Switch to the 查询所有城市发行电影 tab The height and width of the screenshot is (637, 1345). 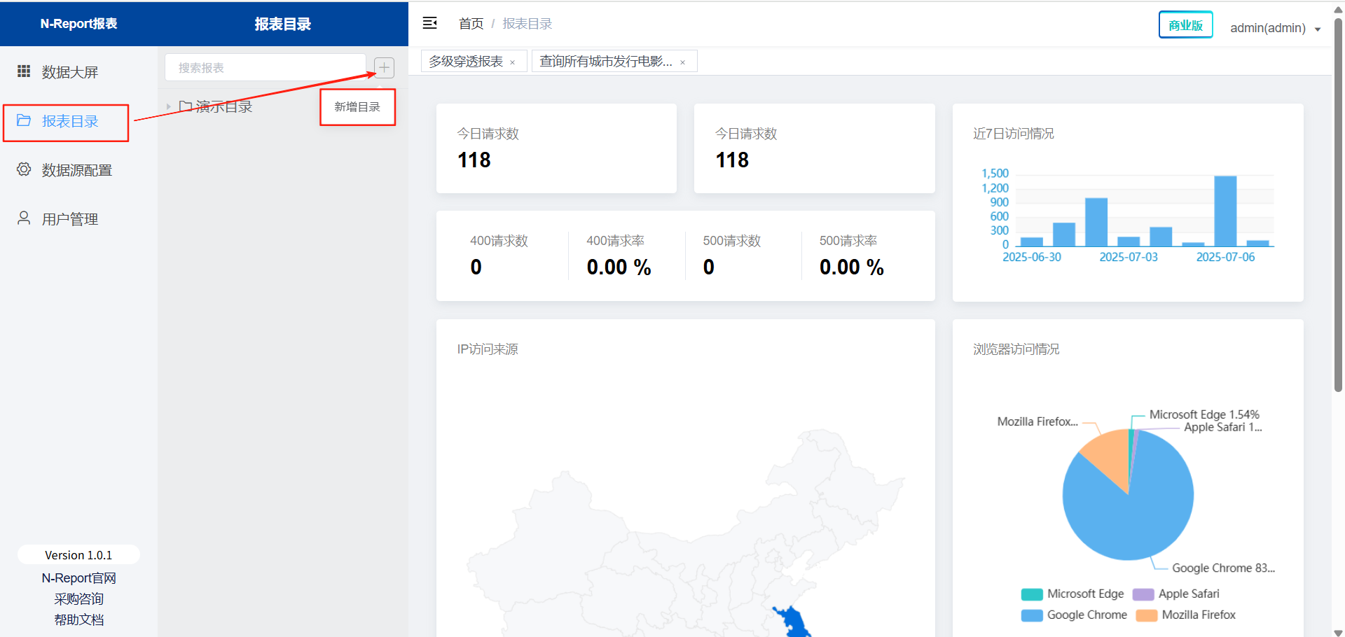(605, 62)
